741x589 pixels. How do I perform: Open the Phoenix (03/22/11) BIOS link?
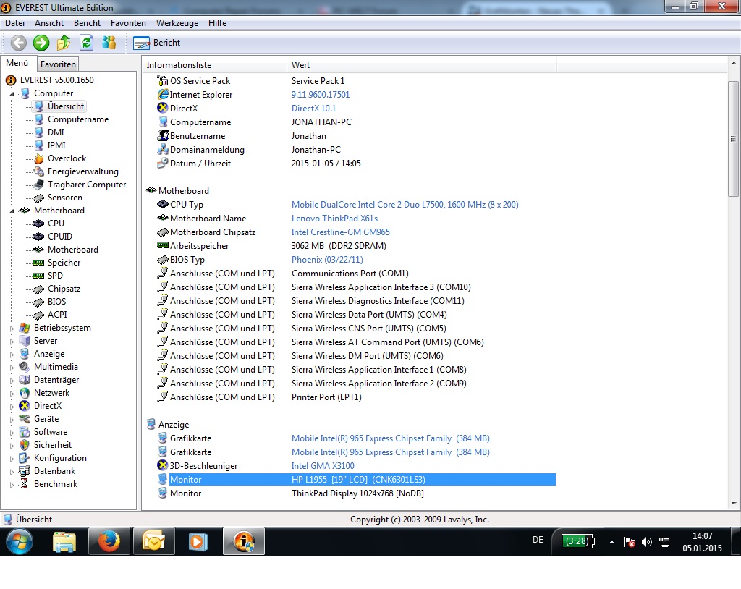coord(327,260)
